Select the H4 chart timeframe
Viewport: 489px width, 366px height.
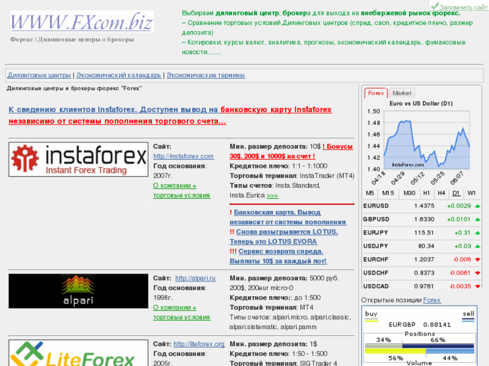(441, 193)
